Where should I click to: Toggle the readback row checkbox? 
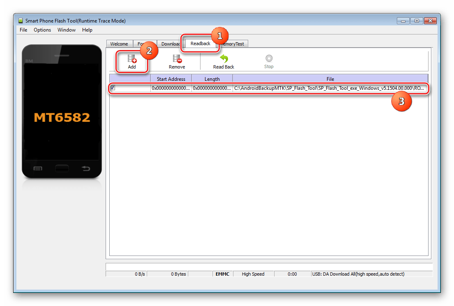click(x=113, y=88)
